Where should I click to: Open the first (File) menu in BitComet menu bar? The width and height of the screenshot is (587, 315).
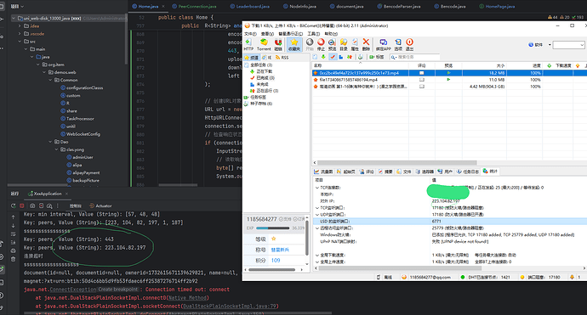[250, 34]
